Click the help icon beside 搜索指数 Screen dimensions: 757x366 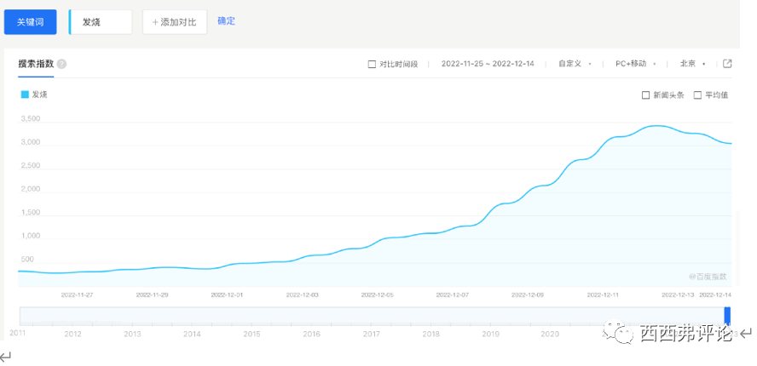(62, 64)
